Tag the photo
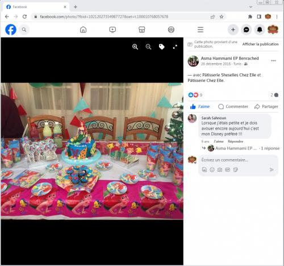 (162, 47)
